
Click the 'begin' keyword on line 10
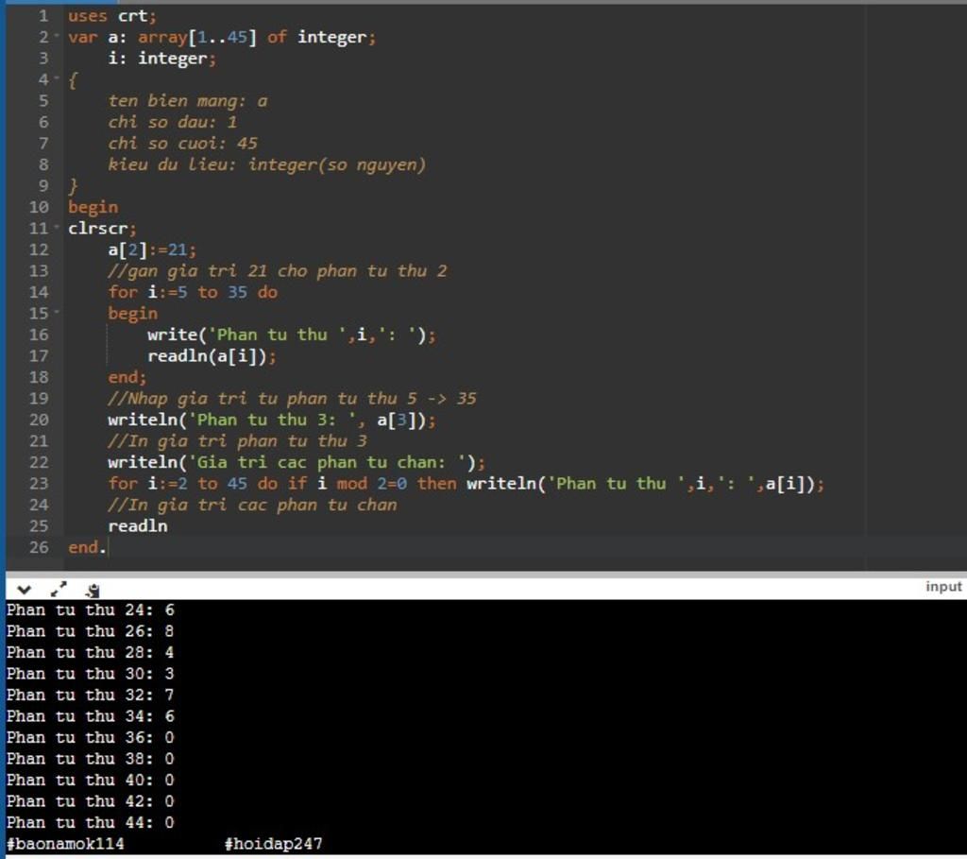click(x=93, y=207)
